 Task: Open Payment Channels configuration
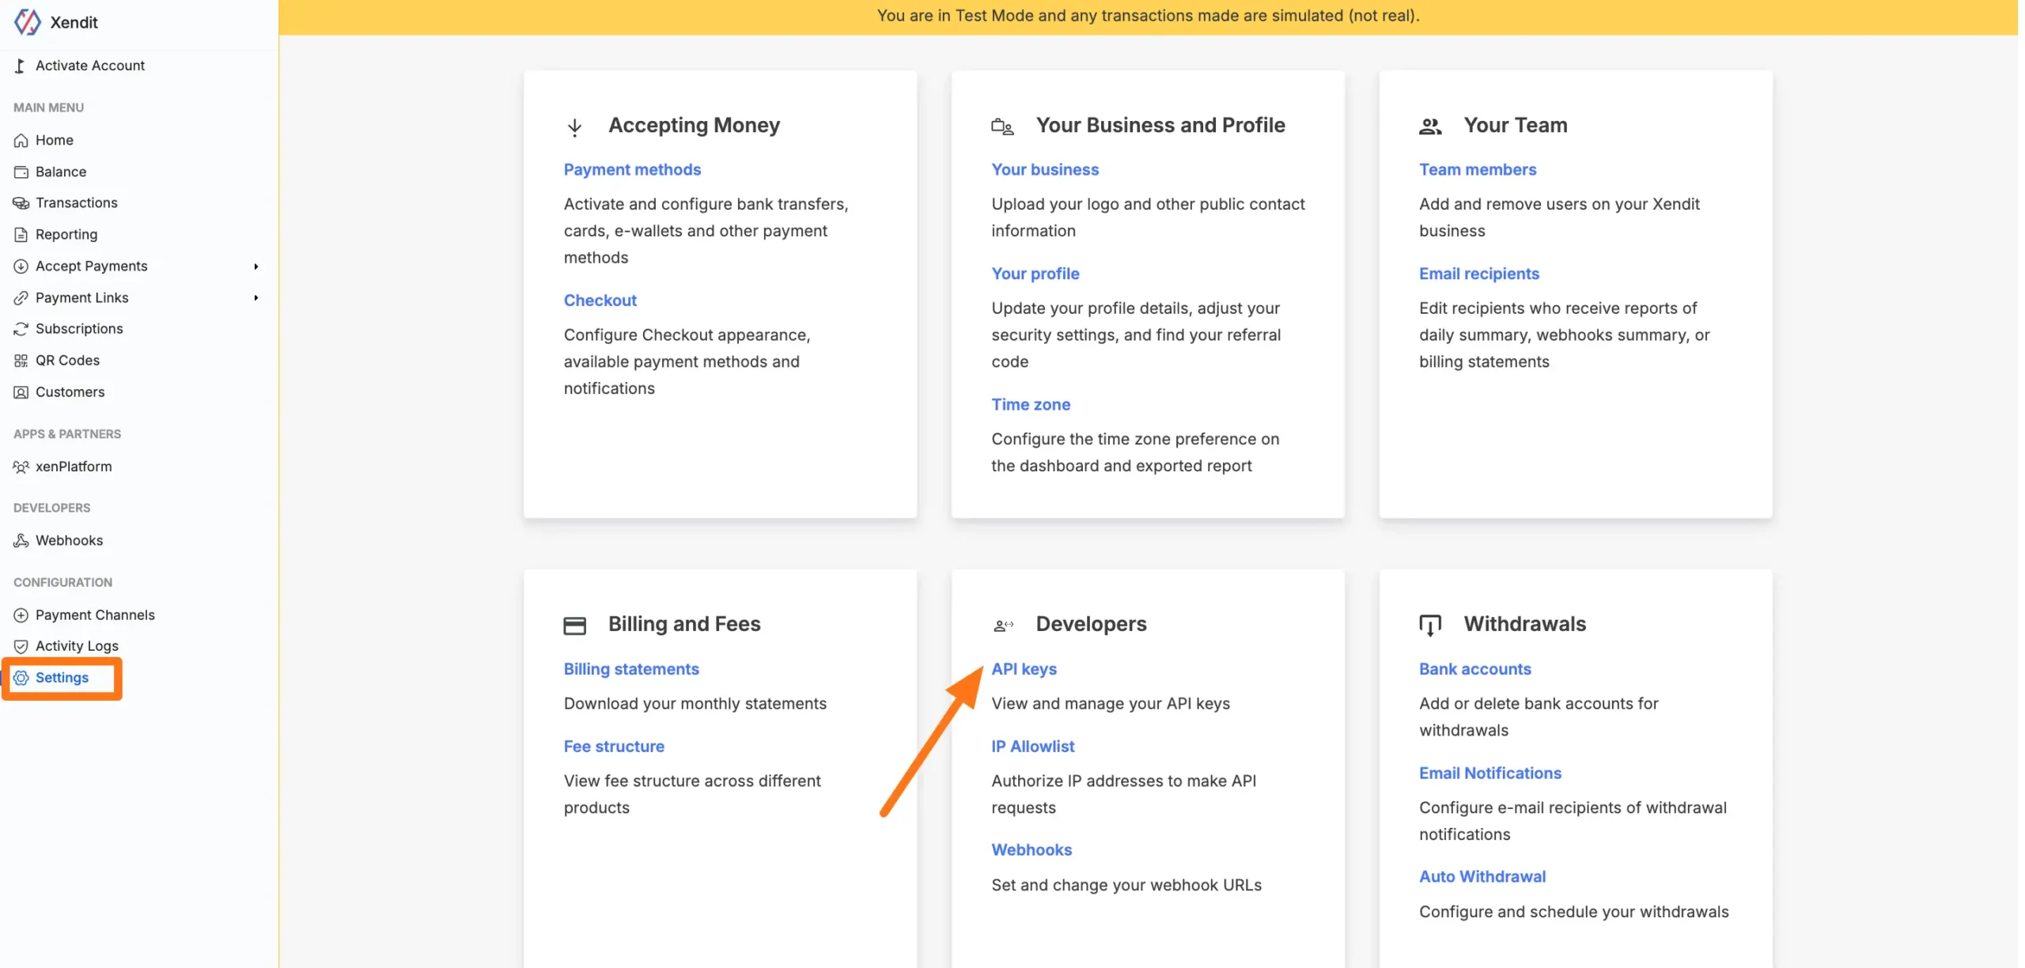[x=95, y=614]
